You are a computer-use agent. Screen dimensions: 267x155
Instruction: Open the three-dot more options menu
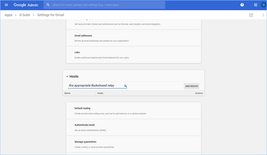click(263, 15)
